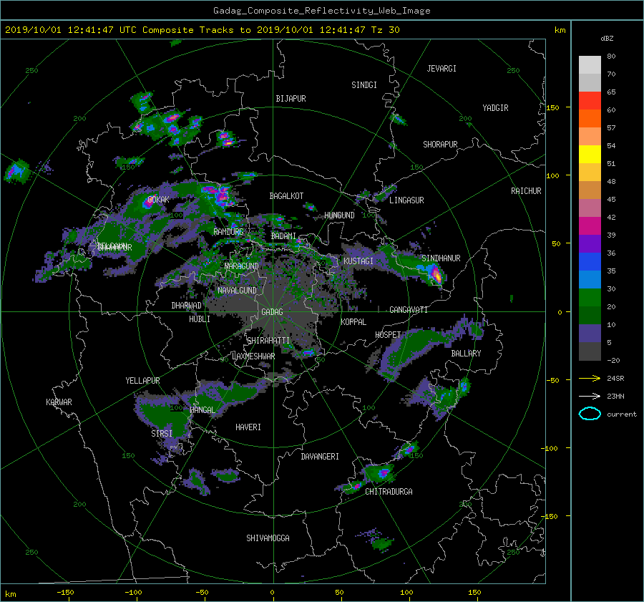Click the LAXMESHWAR city label

click(253, 356)
